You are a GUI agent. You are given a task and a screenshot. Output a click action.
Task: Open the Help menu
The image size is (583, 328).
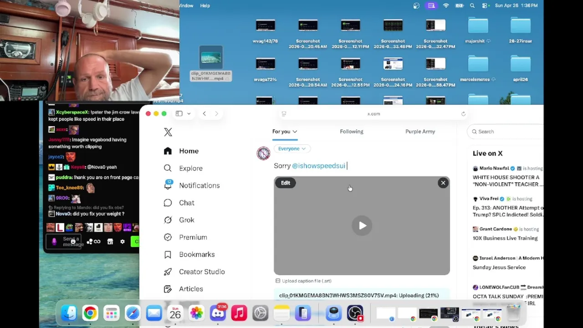coord(205,5)
